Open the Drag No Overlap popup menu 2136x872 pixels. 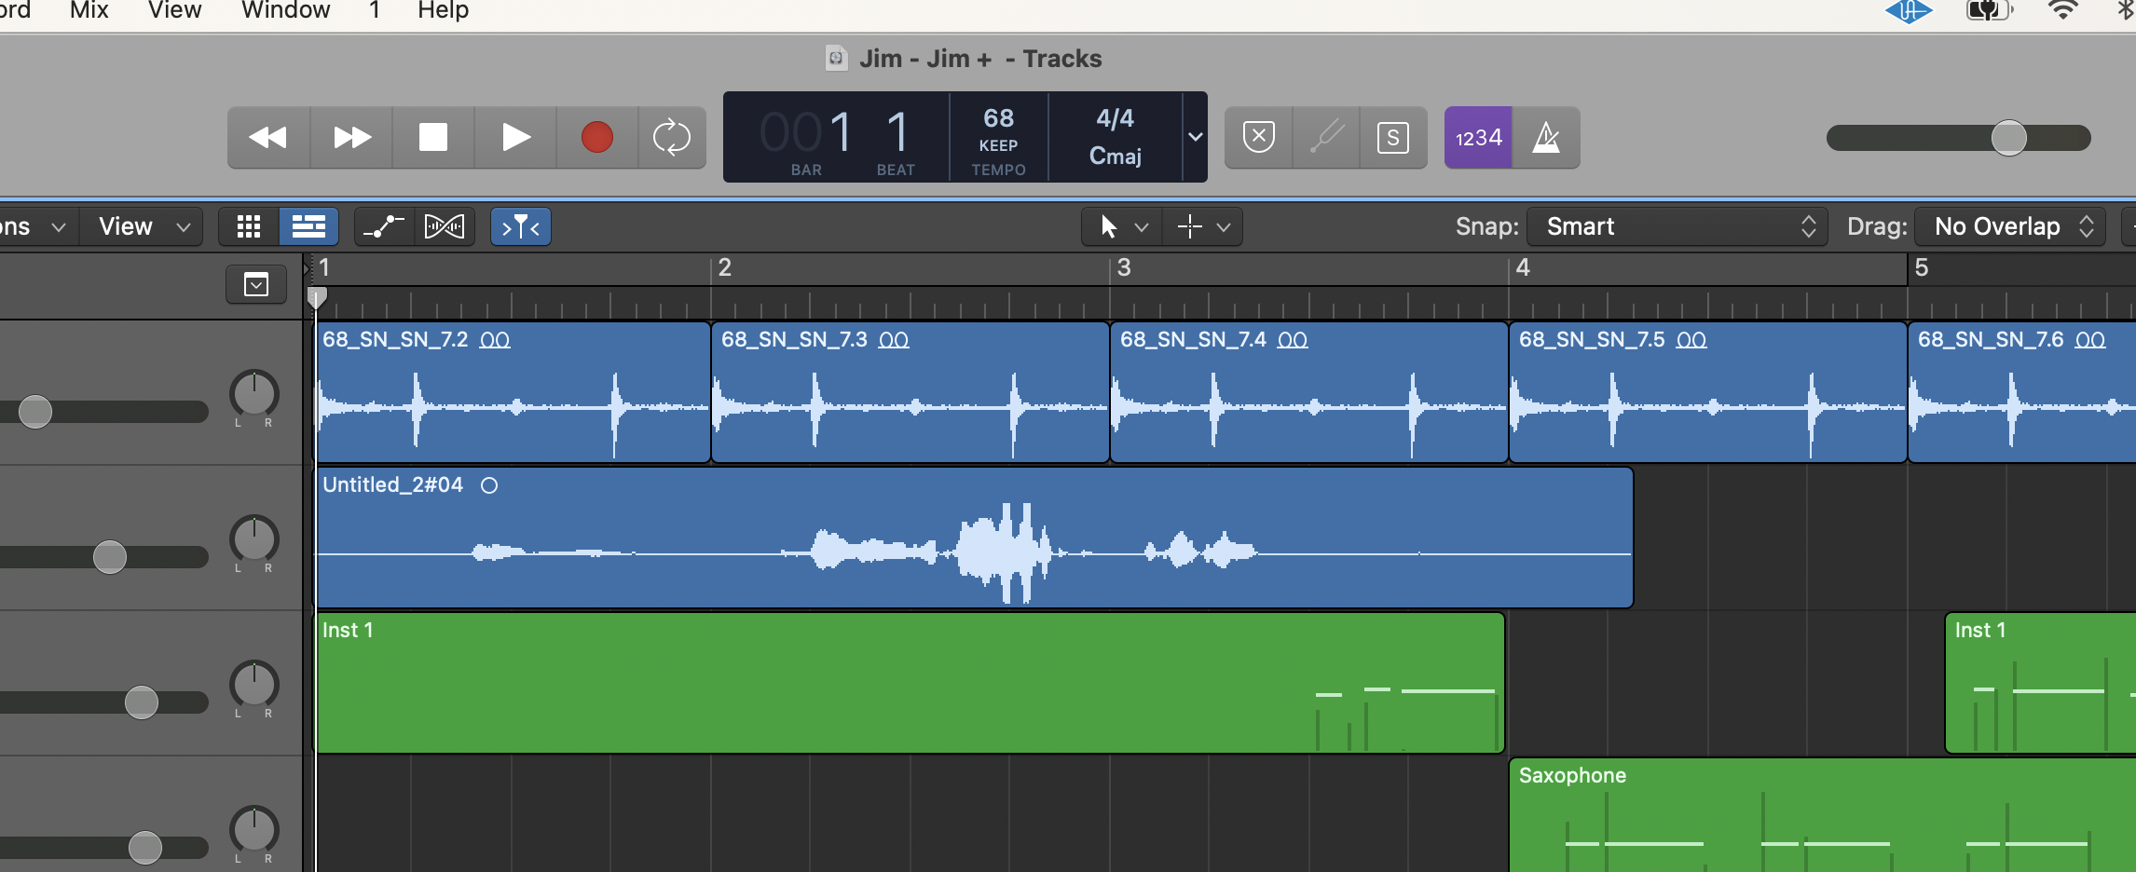tap(2010, 226)
